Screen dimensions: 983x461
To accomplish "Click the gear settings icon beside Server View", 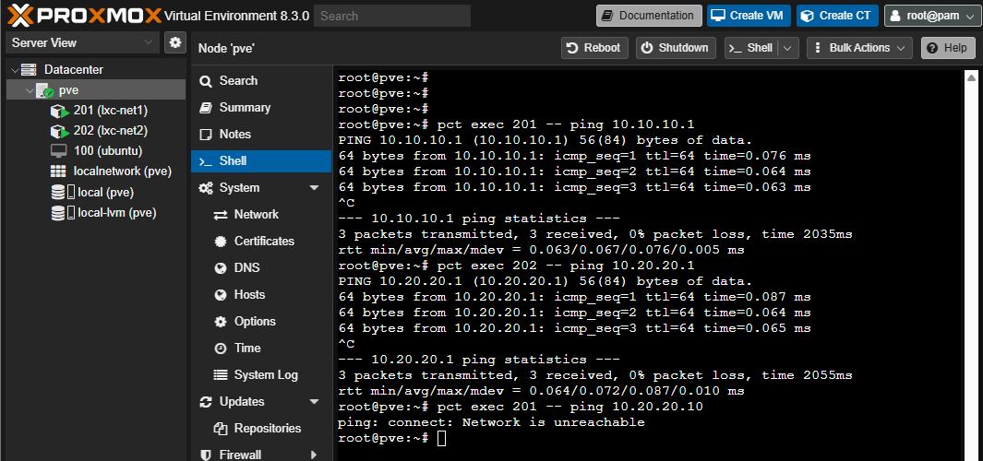I will (174, 42).
